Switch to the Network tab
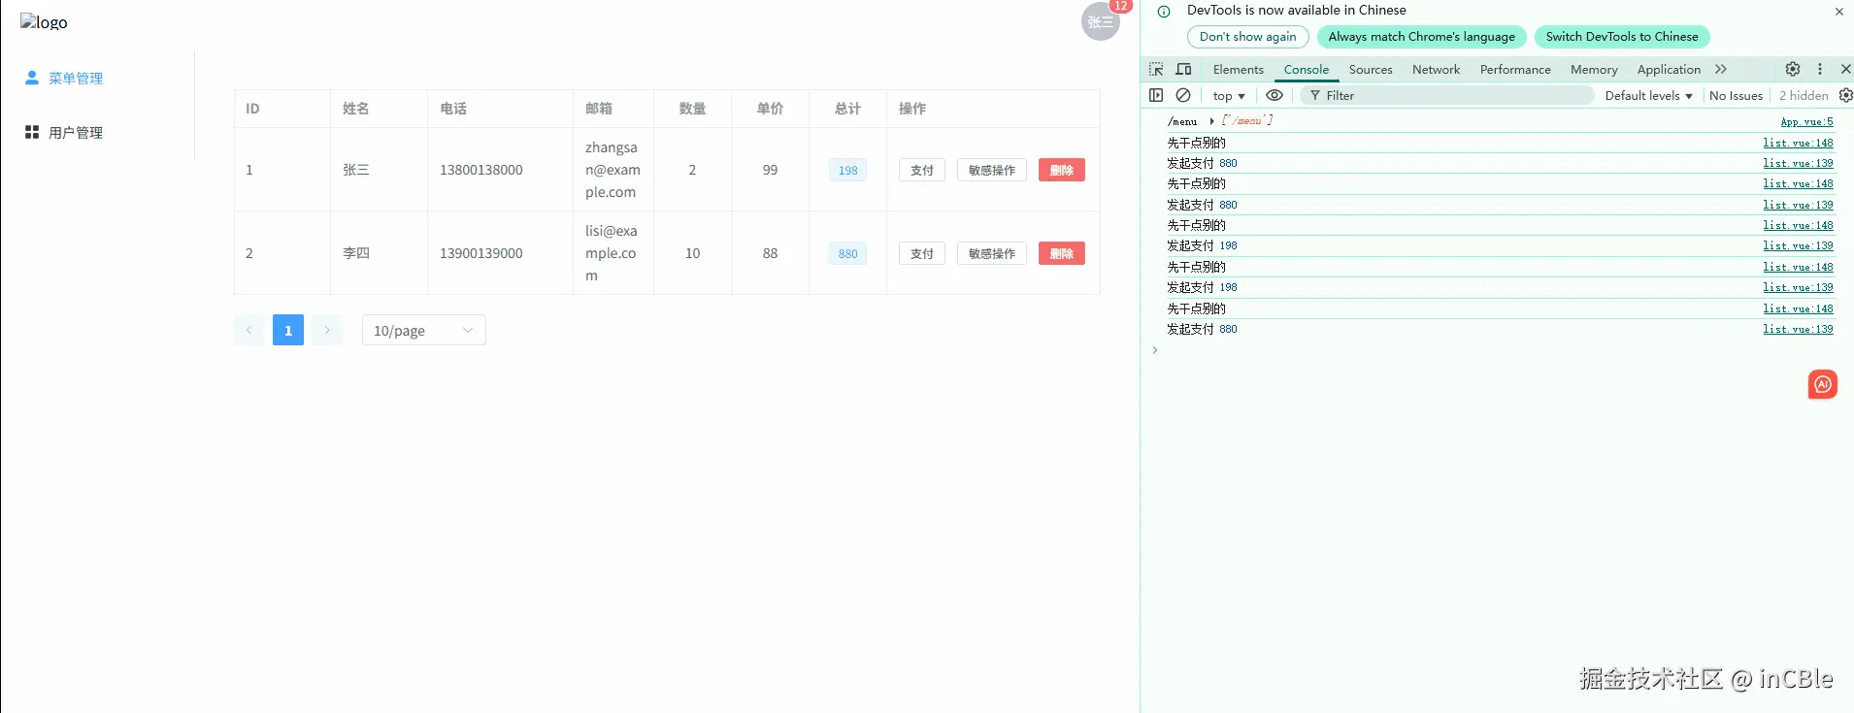Screen dimensions: 1854x713 [1436, 69]
